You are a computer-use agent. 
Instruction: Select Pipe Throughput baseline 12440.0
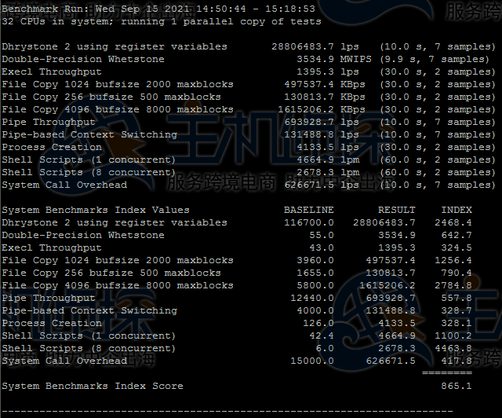click(312, 298)
